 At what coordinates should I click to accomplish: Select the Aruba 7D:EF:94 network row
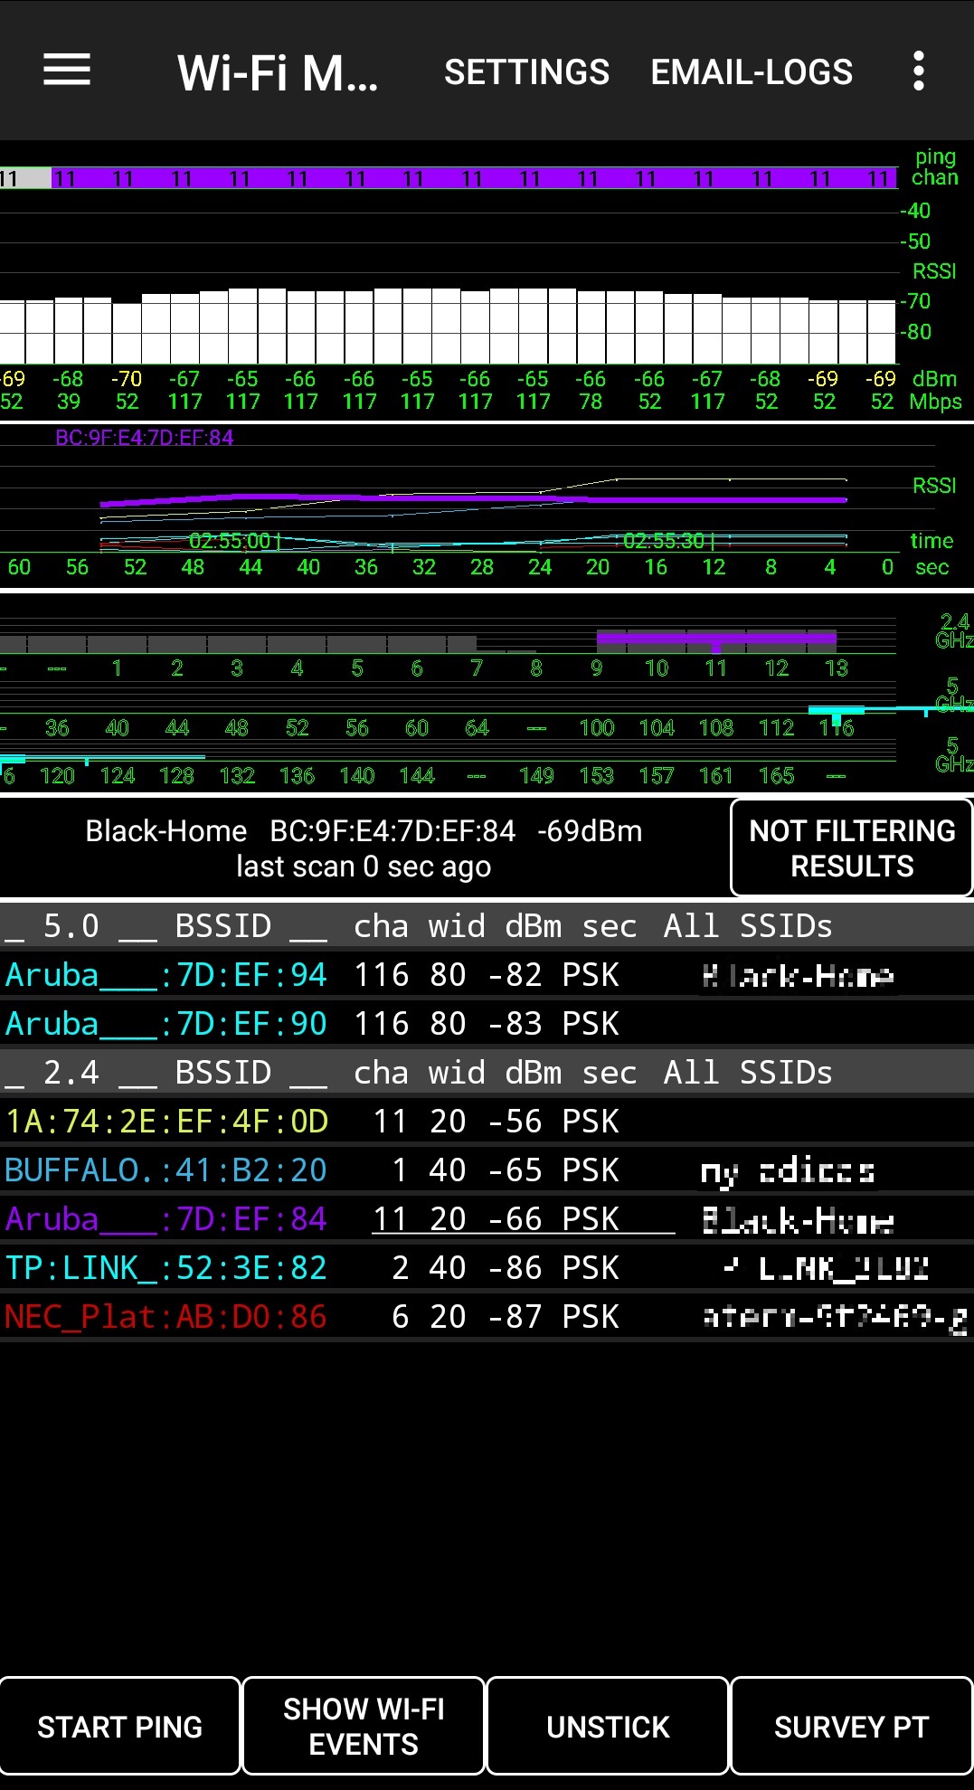click(487, 974)
